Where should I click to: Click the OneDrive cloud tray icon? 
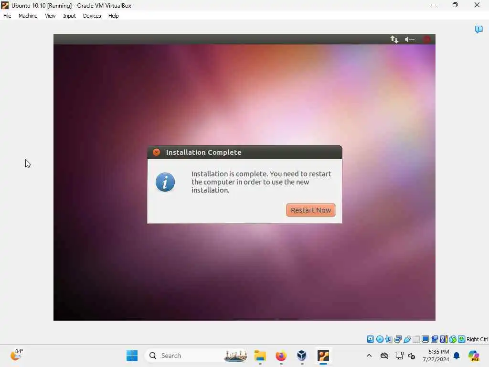pyautogui.click(x=384, y=356)
